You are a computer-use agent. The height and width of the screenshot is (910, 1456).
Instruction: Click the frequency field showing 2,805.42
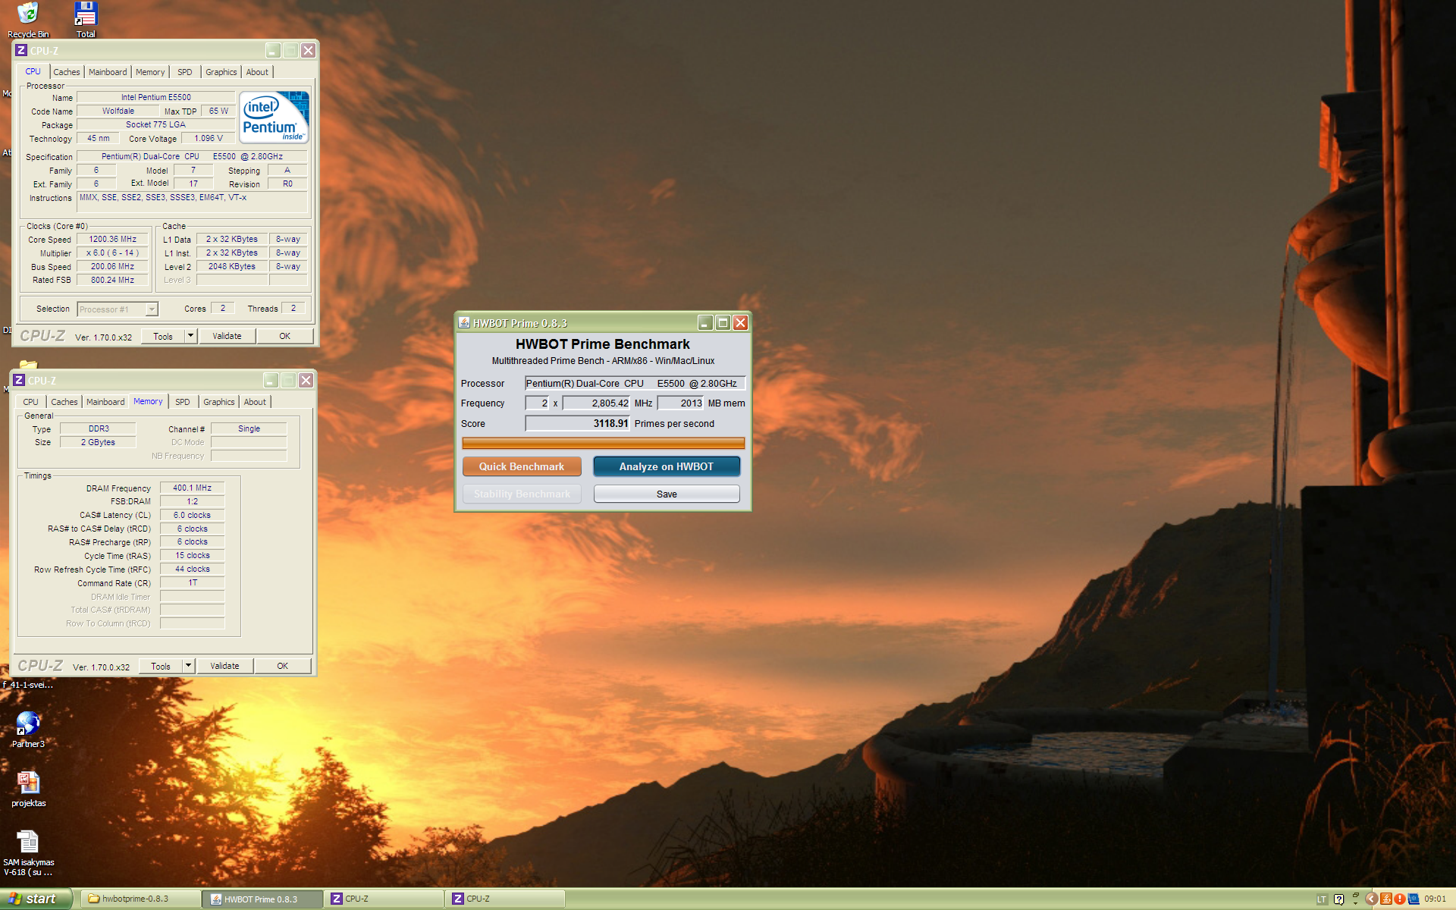597,403
